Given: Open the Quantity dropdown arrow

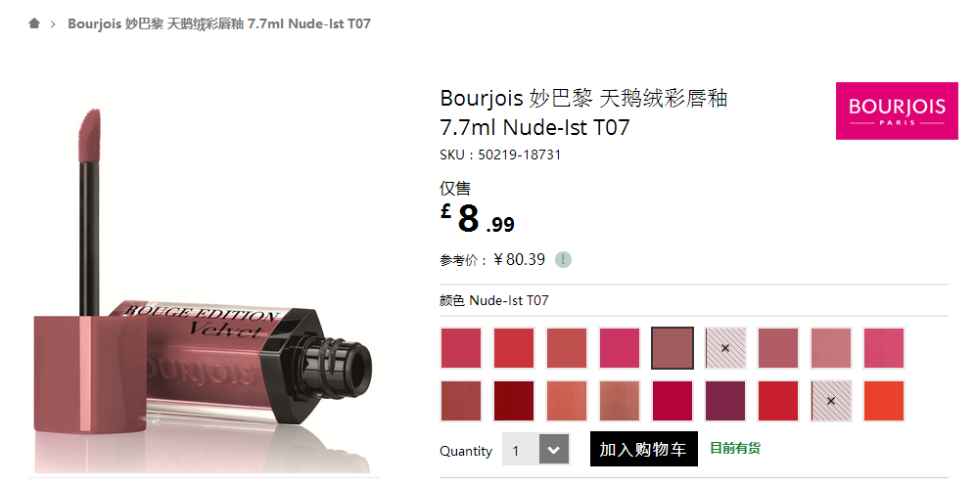Looking at the screenshot, I should (x=554, y=450).
